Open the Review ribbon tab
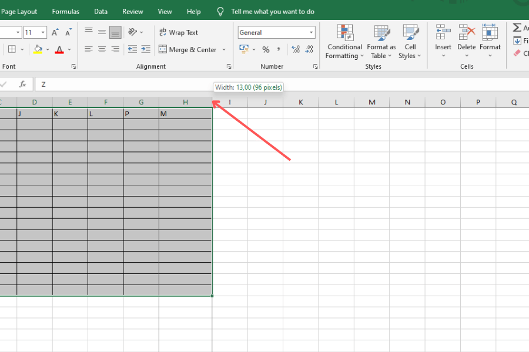Image resolution: width=529 pixels, height=352 pixels. click(132, 11)
